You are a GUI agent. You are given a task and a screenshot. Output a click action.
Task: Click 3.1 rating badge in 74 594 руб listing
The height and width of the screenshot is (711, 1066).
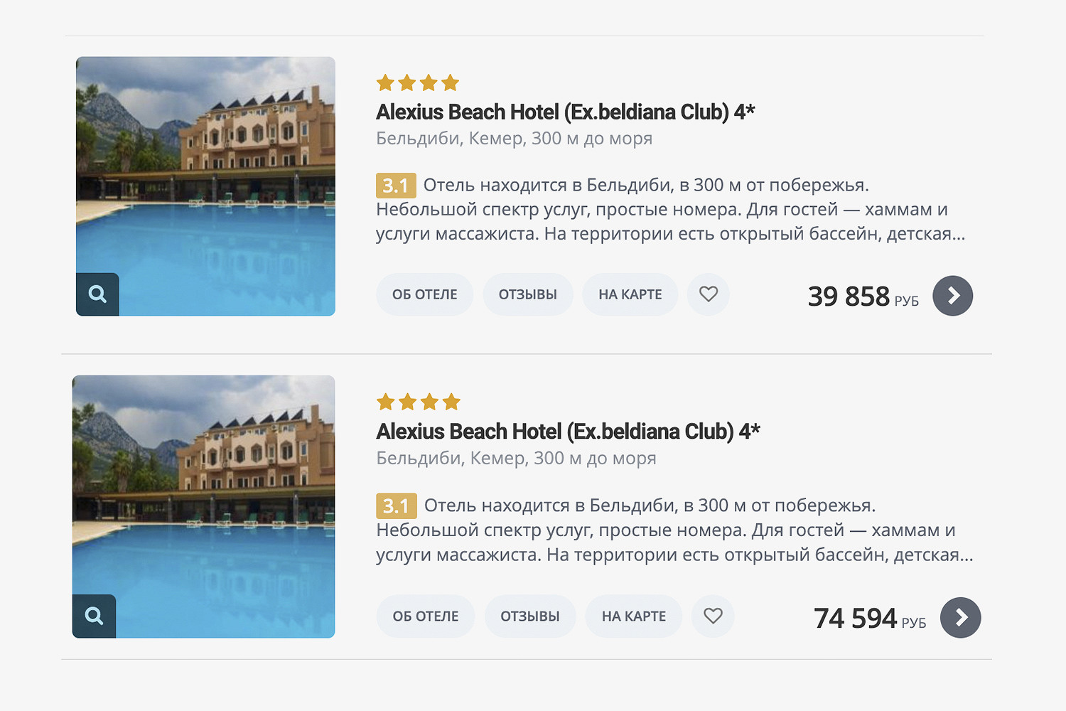tap(396, 506)
